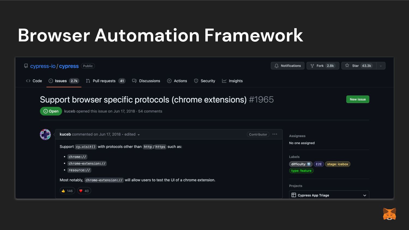Toggle the heart reaction 40

84,191
